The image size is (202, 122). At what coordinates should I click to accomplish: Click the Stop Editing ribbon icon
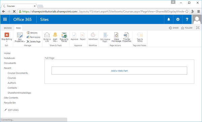coord(7,35)
